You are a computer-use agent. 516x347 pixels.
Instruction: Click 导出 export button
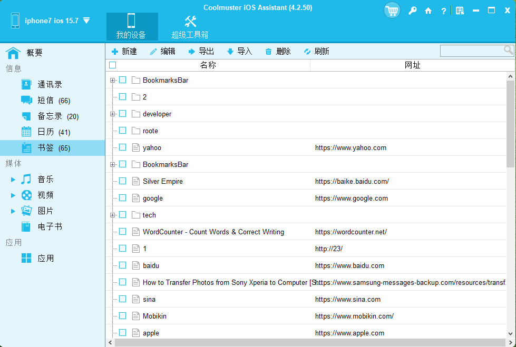pyautogui.click(x=201, y=51)
